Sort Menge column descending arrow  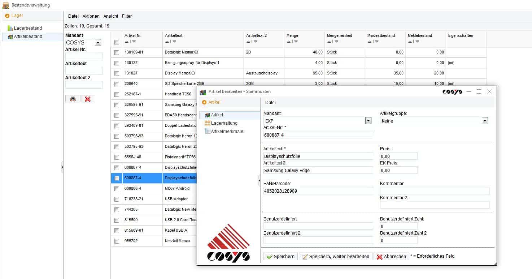tap(296, 42)
